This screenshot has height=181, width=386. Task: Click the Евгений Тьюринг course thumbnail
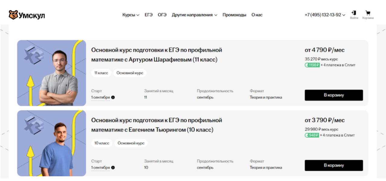[52, 143]
